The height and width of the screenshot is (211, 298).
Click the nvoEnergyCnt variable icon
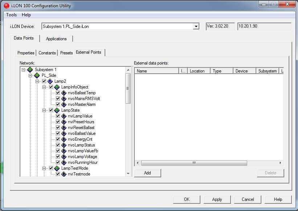pos(64,139)
